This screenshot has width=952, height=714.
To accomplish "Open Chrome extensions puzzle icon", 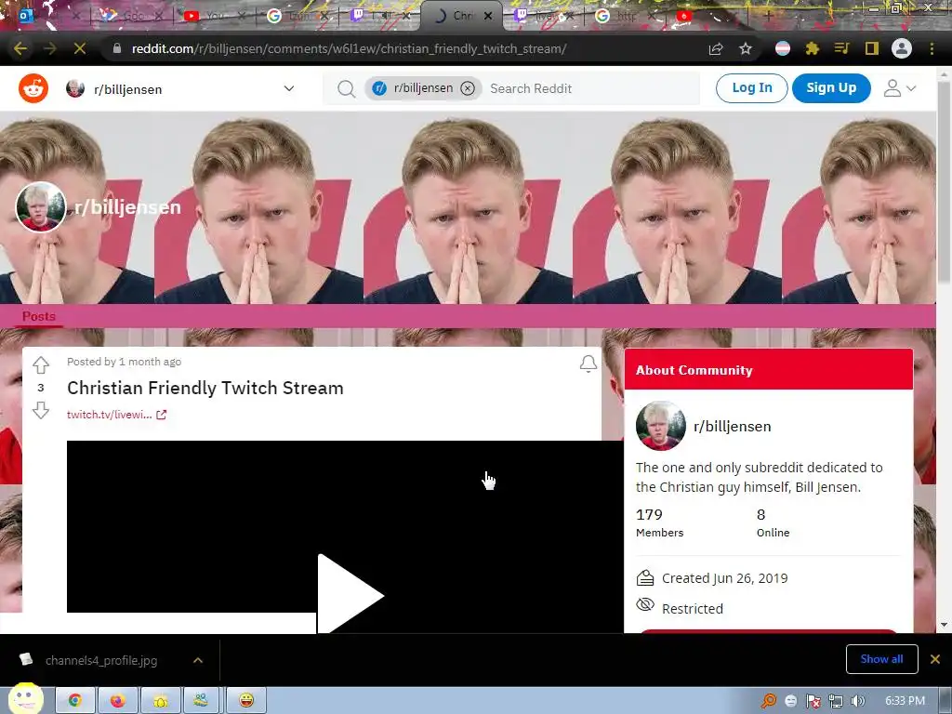I will (x=812, y=48).
